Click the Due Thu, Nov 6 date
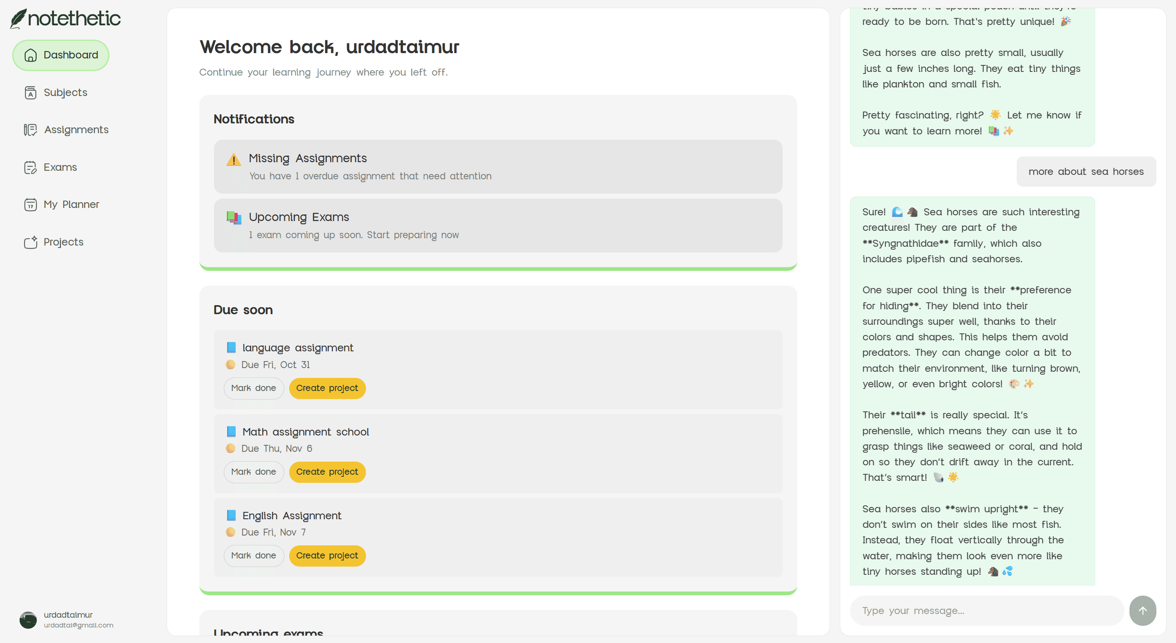 click(277, 449)
